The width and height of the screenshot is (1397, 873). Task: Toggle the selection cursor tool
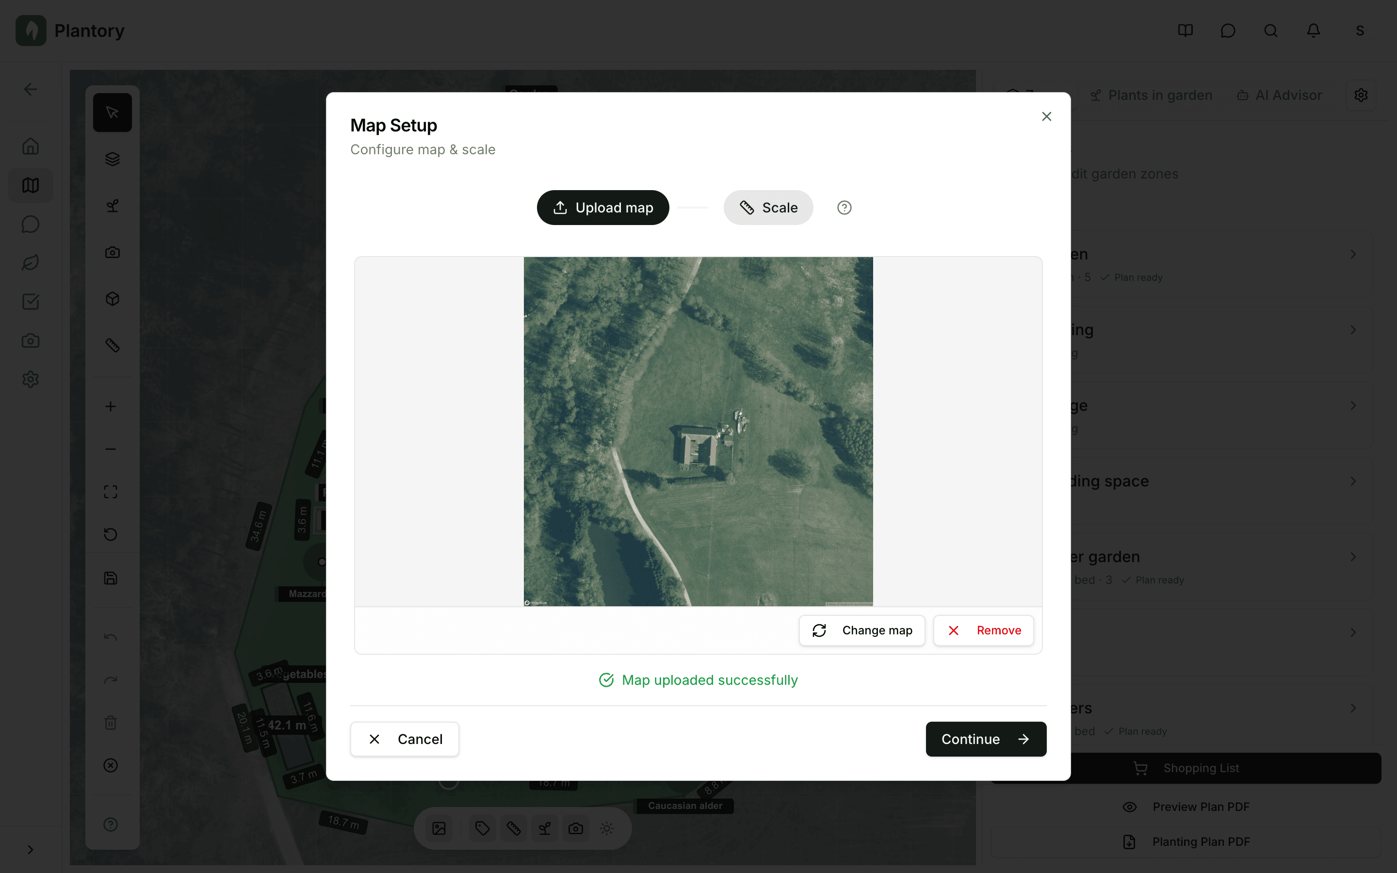click(x=112, y=112)
